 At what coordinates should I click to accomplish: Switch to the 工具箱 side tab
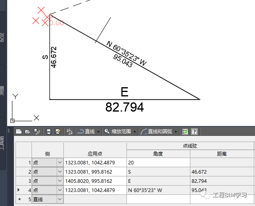[2, 143]
